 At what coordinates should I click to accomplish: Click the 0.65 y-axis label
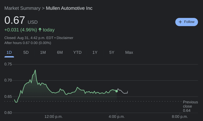coord(8,96)
